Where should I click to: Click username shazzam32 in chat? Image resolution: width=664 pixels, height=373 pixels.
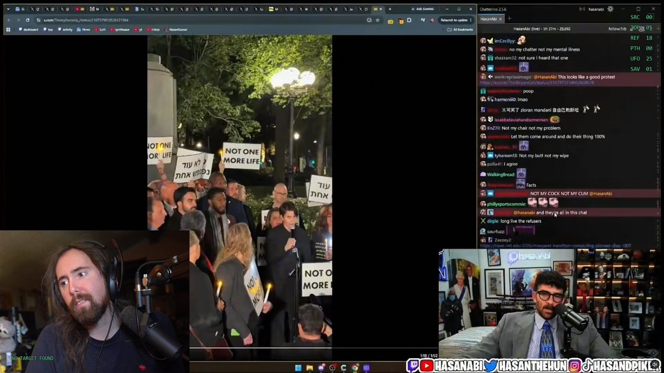[505, 57]
